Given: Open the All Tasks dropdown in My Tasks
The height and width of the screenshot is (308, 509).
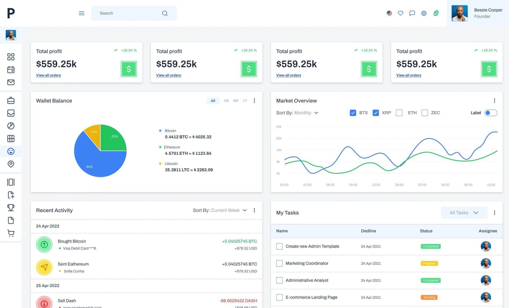Looking at the screenshot, I should [464, 213].
